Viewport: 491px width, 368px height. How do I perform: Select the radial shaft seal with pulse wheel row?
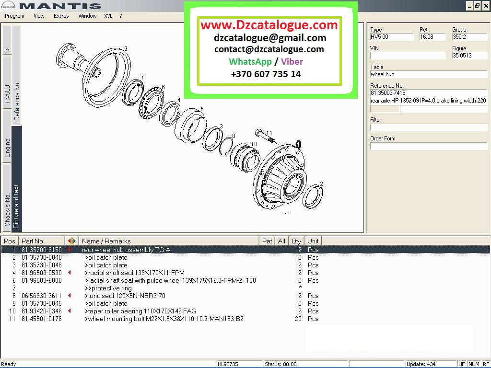(245, 280)
